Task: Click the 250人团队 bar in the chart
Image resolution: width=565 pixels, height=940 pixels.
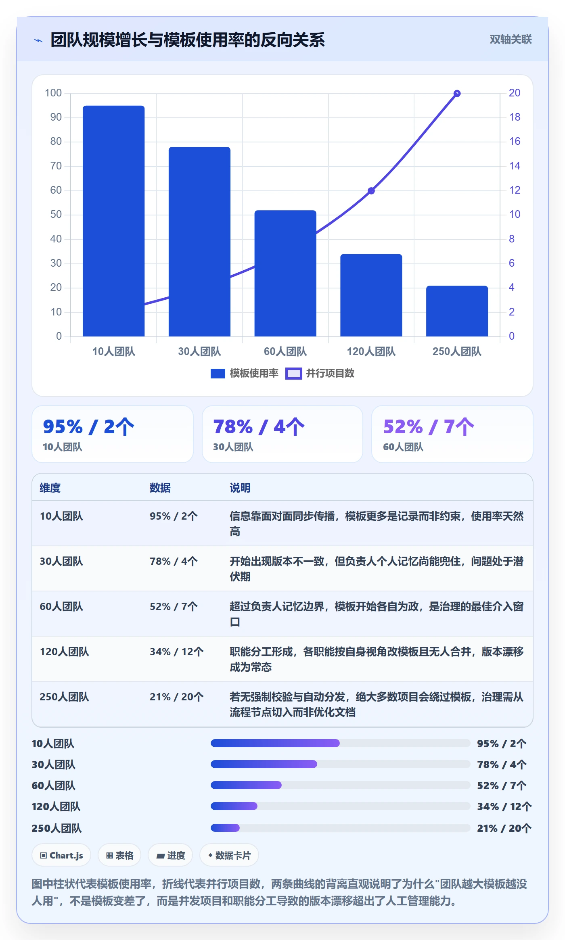Action: (x=457, y=311)
